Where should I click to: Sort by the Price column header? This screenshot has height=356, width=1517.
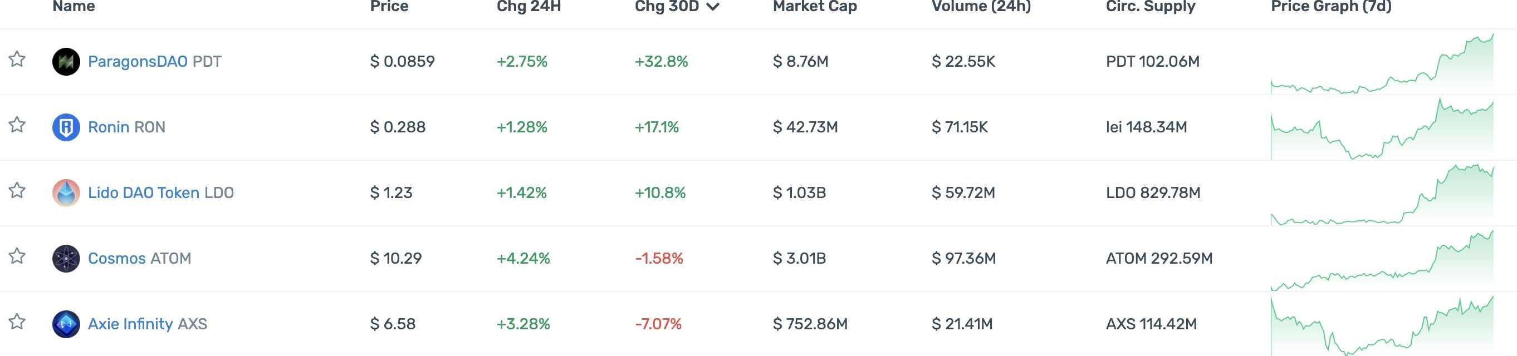pyautogui.click(x=389, y=7)
